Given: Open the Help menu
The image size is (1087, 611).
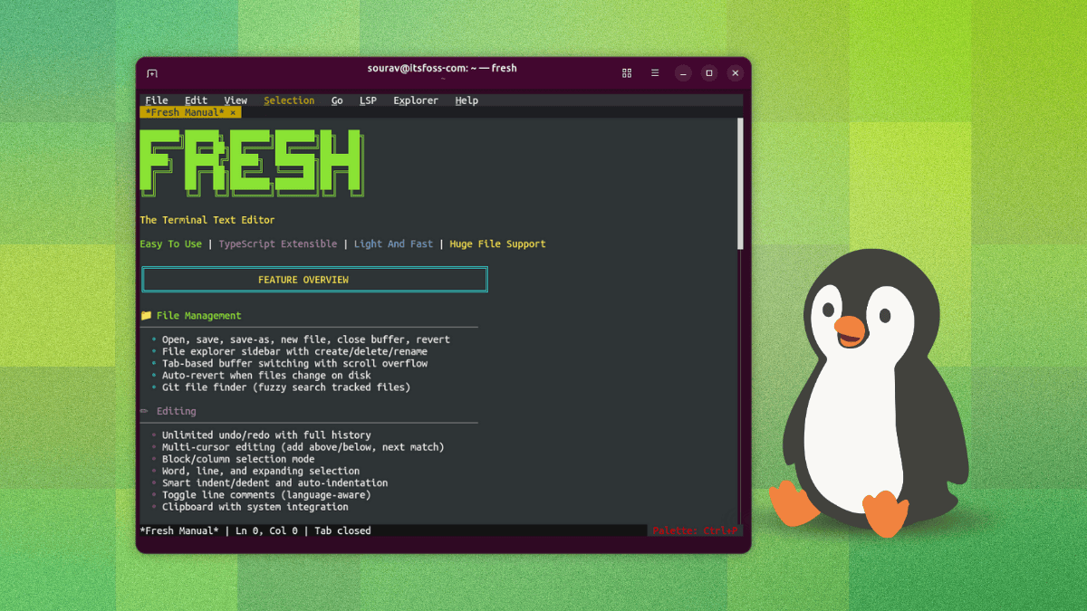Looking at the screenshot, I should [x=466, y=100].
